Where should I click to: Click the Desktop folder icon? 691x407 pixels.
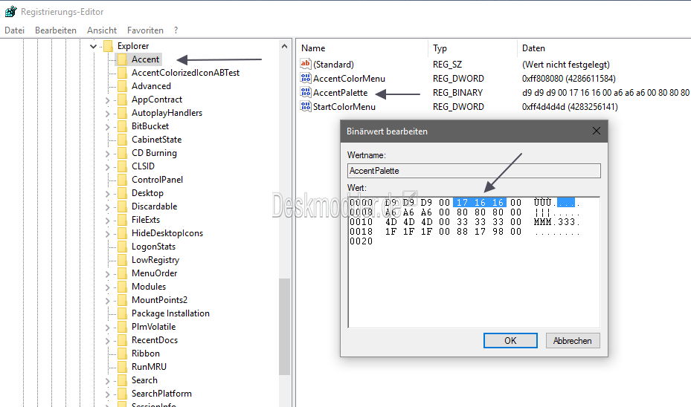[123, 192]
